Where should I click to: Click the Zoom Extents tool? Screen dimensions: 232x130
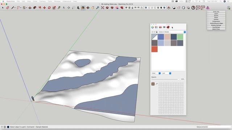coord(102,8)
